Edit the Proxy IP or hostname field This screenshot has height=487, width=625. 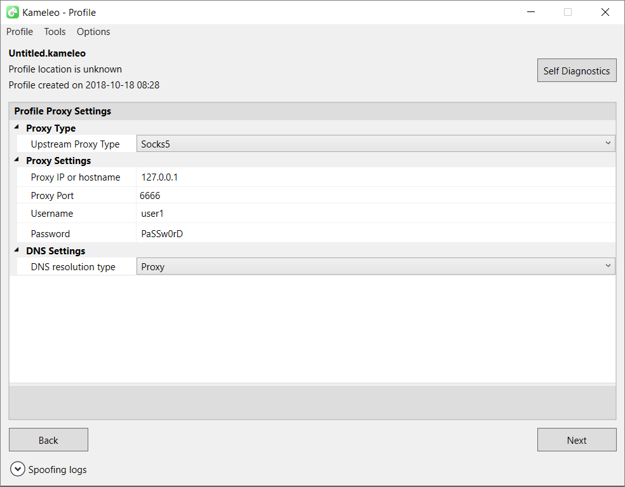(375, 177)
